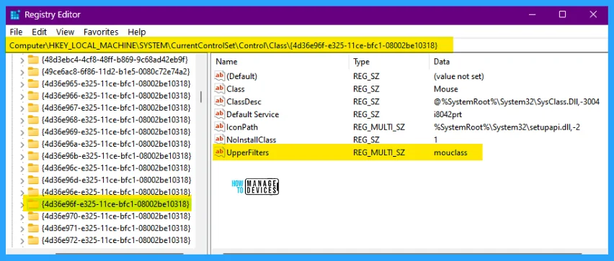Click the 'i8042prt' data cell
The image size is (614, 261).
tap(448, 114)
